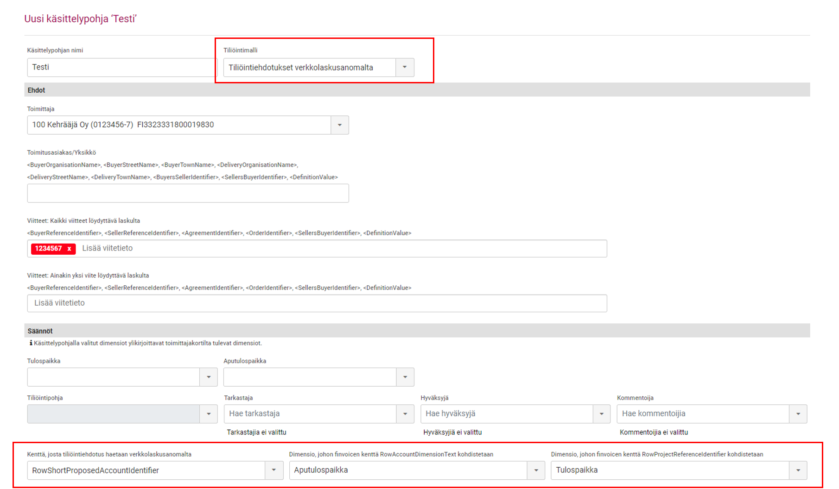Viewport: 839px width, 489px height.
Task: Change the RowProjectReferenceIdentifier dimension from Tulospaikka
Action: (x=798, y=470)
